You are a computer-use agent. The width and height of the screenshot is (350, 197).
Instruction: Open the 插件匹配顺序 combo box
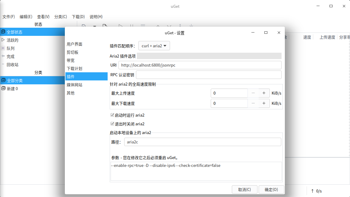[154, 45]
